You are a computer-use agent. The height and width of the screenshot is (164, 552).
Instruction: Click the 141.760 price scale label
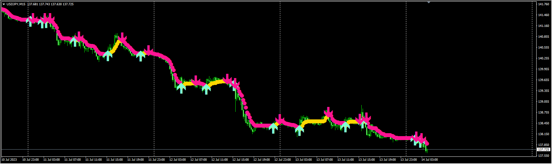click(544, 4)
